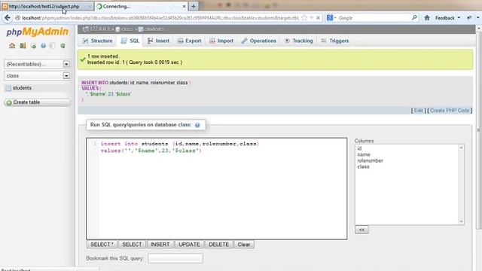
Task: Close the Connecting browser tab
Action: click(184, 6)
